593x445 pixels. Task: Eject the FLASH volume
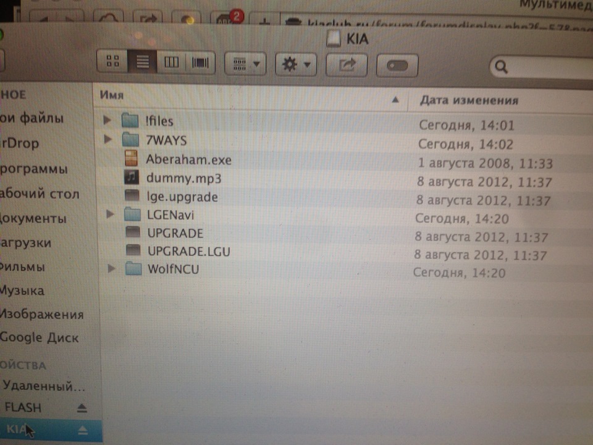pyautogui.click(x=82, y=408)
